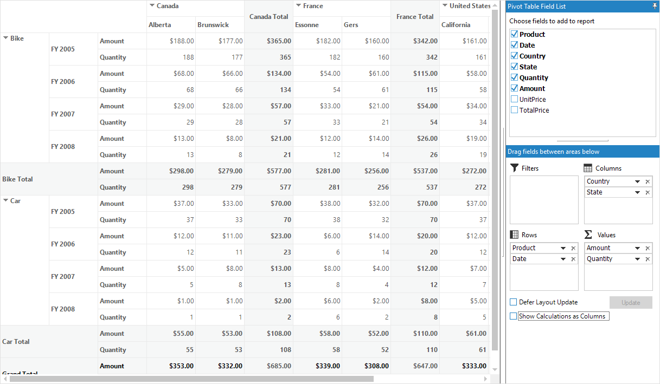Select the Car Total row header

(49, 342)
